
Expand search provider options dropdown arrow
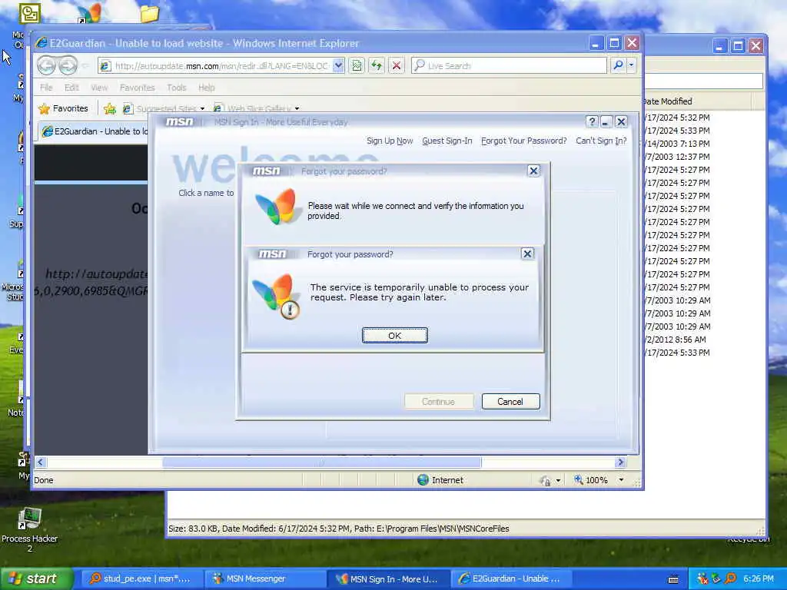(x=632, y=65)
